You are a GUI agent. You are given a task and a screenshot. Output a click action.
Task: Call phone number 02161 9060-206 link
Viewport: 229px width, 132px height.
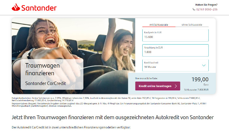[x=207, y=9]
